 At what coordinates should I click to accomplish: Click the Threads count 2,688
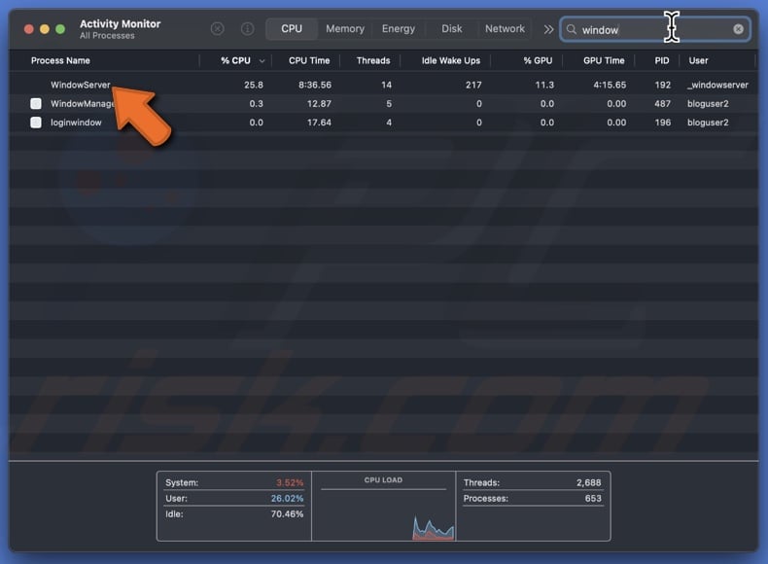[588, 482]
